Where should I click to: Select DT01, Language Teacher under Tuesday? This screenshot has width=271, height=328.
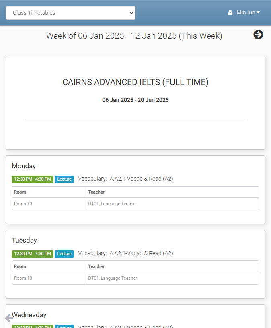[113, 278]
